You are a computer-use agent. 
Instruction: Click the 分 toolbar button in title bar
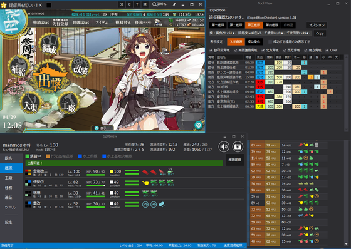(x=122, y=4)
